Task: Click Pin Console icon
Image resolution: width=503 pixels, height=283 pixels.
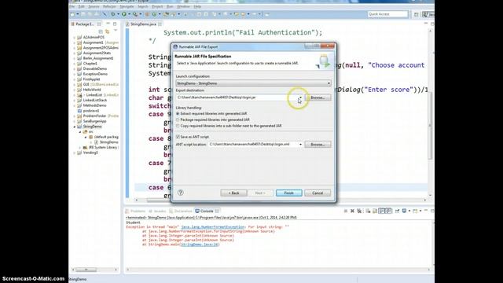Action: 397,211
